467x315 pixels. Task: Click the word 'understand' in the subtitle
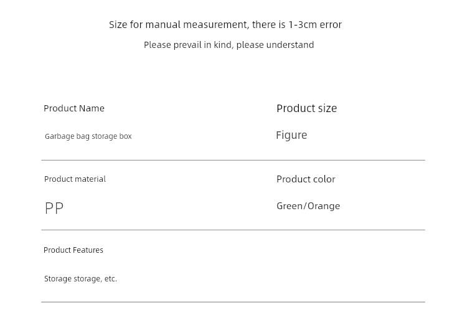290,45
